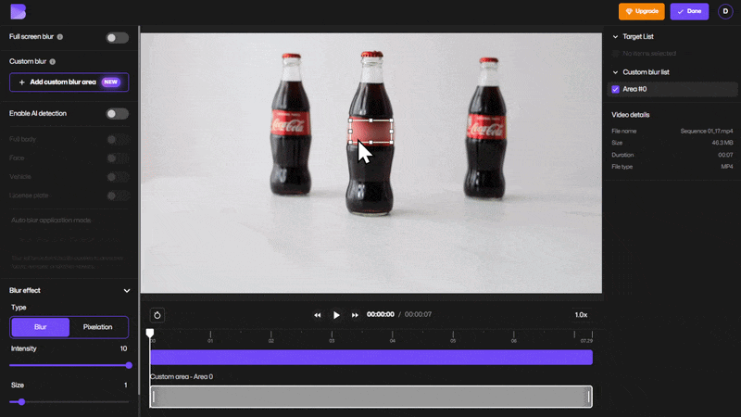
Task: Select the Custom area Area 0 clip
Action: click(371, 397)
